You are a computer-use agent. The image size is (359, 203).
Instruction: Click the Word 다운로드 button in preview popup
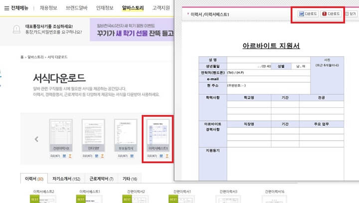pyautogui.click(x=308, y=14)
